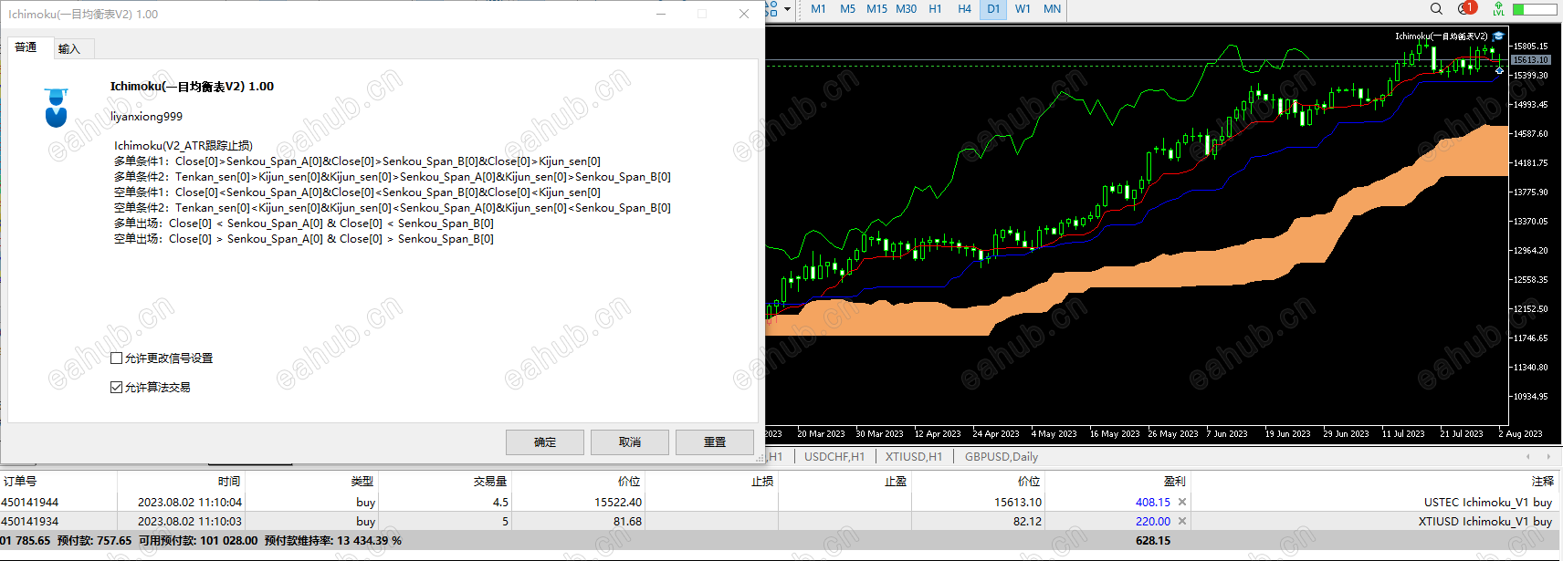Screen dimensions: 1563x561
Task: Select the D1 timeframe button
Action: pyautogui.click(x=993, y=9)
